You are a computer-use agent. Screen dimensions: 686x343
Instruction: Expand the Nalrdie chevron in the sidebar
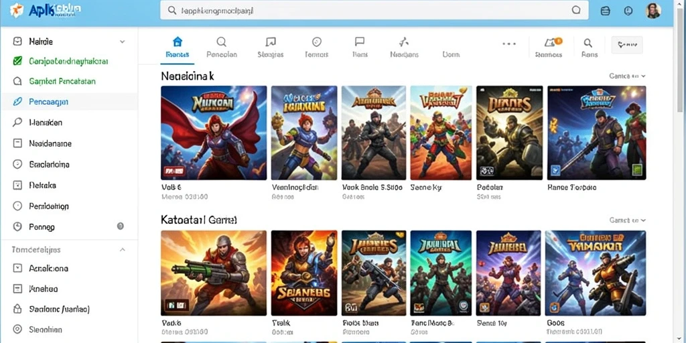[122, 42]
